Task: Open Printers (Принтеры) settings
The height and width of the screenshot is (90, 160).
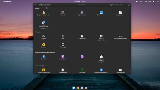Action: pos(63,45)
